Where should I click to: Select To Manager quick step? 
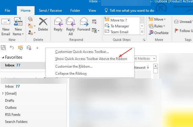122,26
